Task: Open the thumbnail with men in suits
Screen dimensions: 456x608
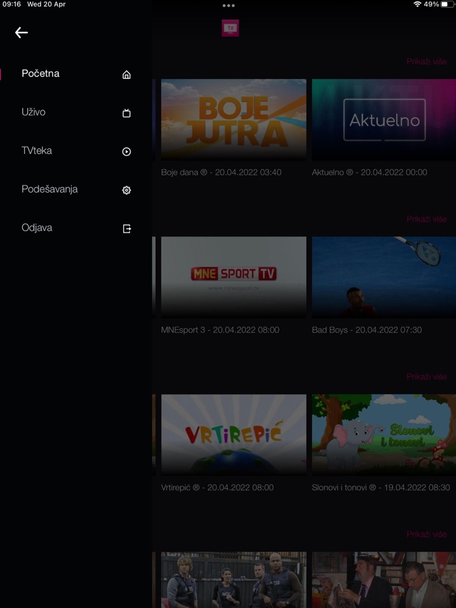Action: pyautogui.click(x=384, y=580)
